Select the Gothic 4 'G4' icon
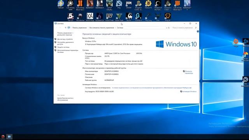The width and height of the screenshot is (249, 140). coord(139,16)
